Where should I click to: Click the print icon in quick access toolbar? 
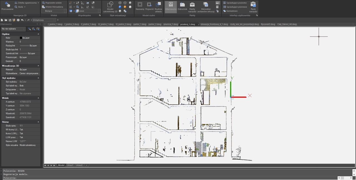(18, 20)
